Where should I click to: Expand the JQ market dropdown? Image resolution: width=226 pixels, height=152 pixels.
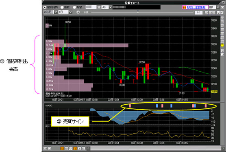(111, 7)
